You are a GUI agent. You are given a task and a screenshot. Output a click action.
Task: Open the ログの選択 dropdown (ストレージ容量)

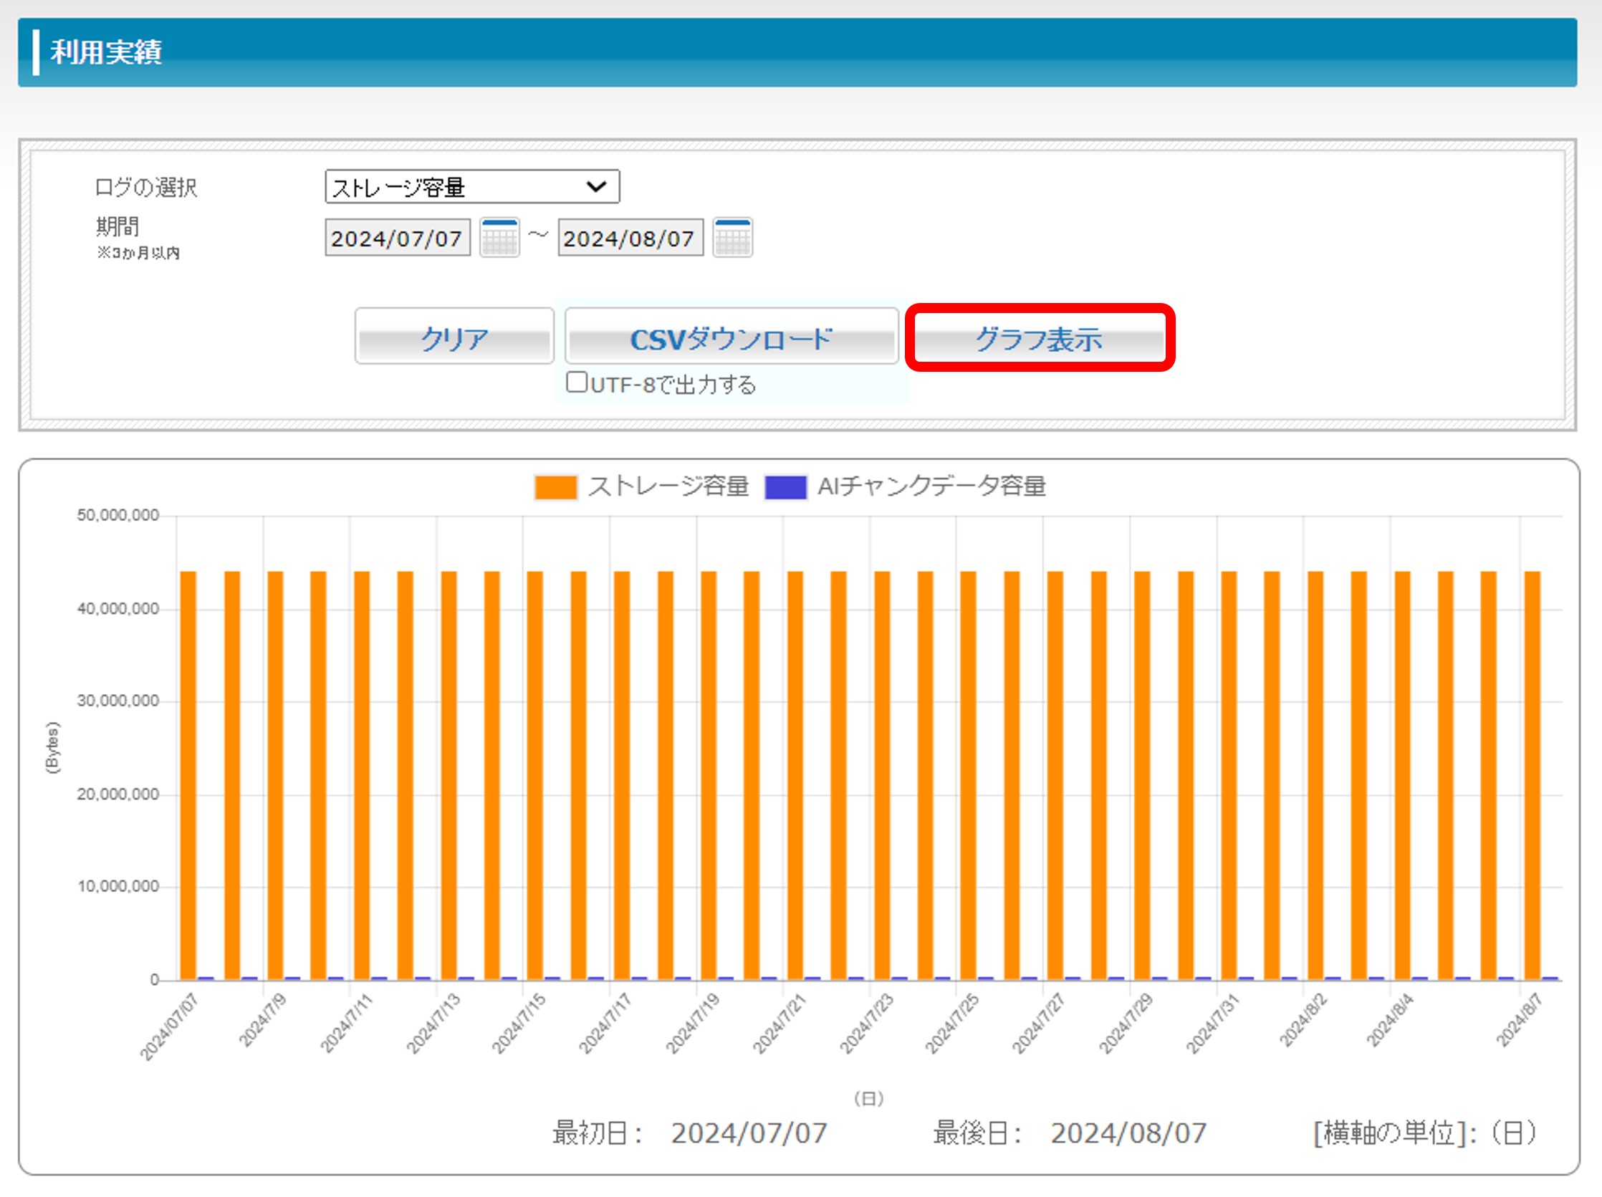471,187
